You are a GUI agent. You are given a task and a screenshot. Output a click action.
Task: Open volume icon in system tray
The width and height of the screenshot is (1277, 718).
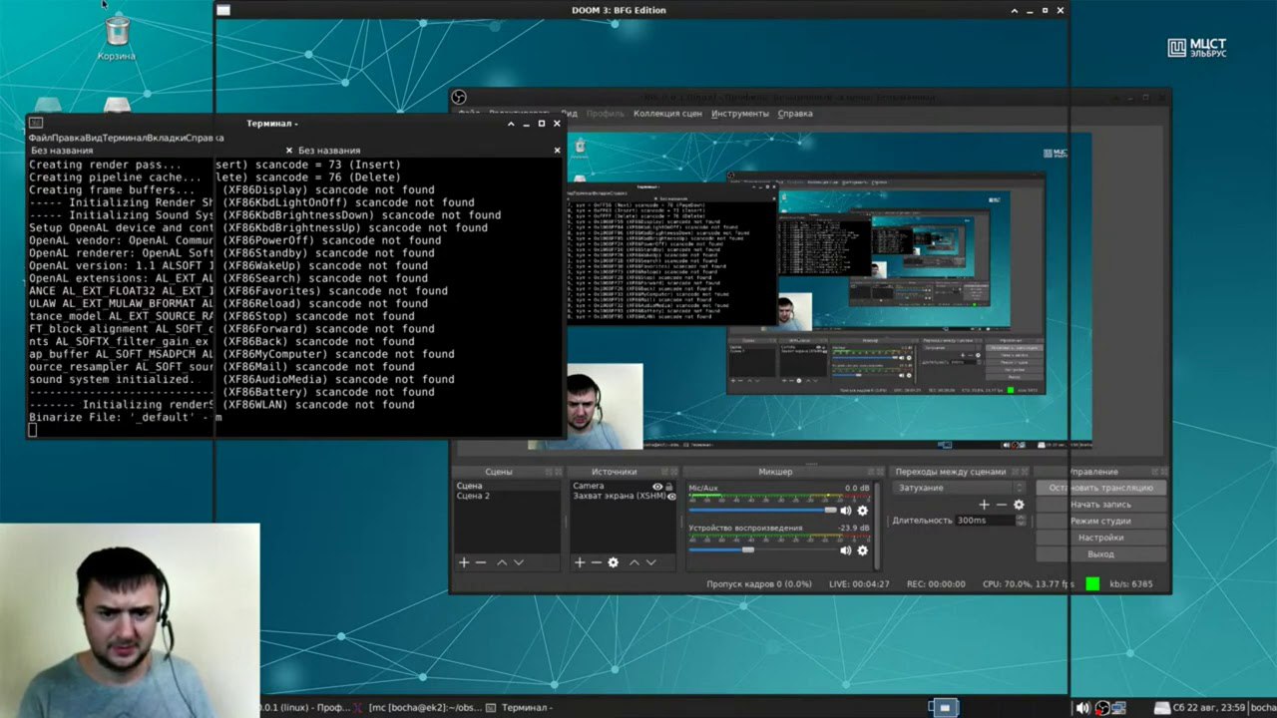[x=1083, y=708]
